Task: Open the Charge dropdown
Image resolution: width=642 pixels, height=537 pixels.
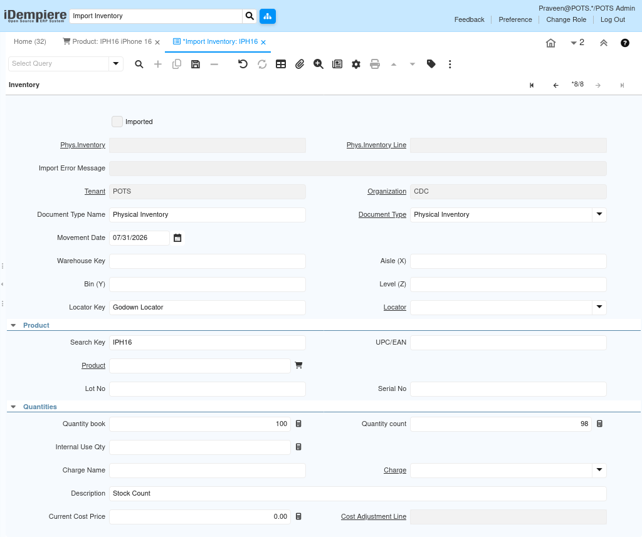Action: click(x=599, y=470)
